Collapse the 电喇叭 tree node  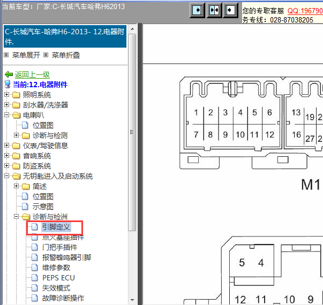pyautogui.click(x=7, y=116)
